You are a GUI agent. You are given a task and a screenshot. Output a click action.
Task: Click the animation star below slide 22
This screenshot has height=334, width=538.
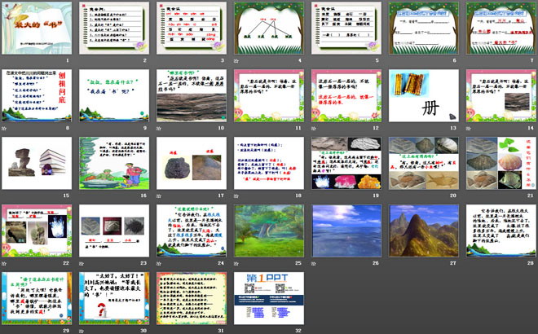click(5, 263)
